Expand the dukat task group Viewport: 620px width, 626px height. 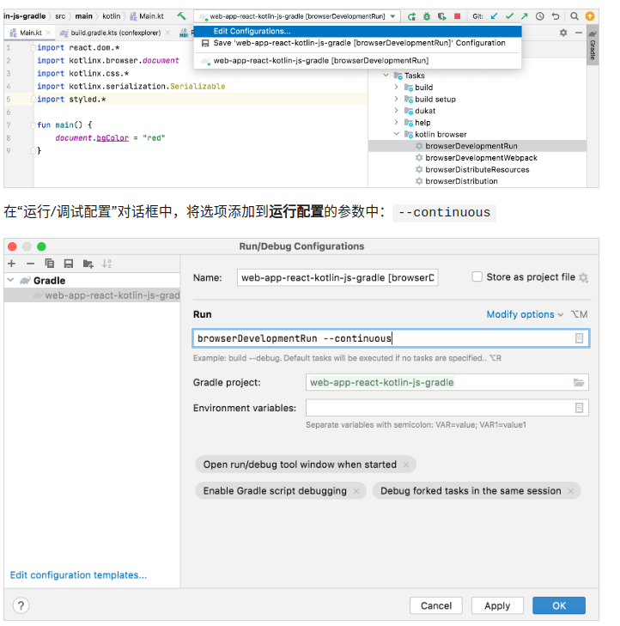396,111
